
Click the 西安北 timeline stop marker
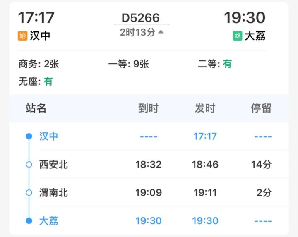coord(29,164)
